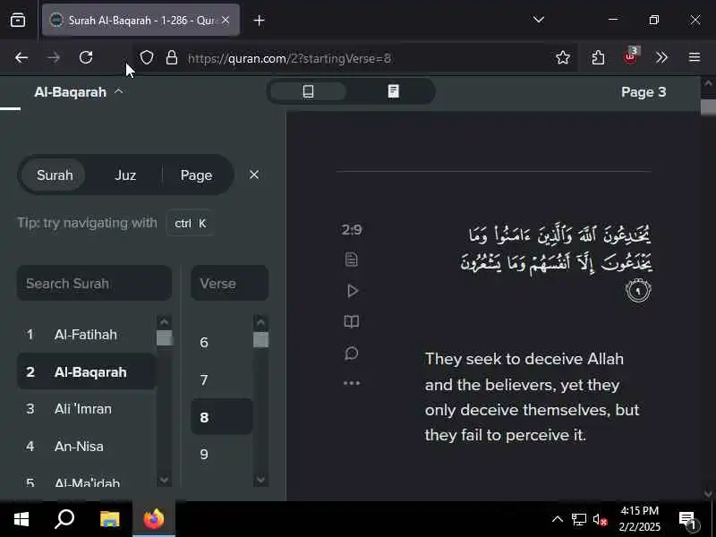Close the surah navigation sidebar

[x=254, y=175]
